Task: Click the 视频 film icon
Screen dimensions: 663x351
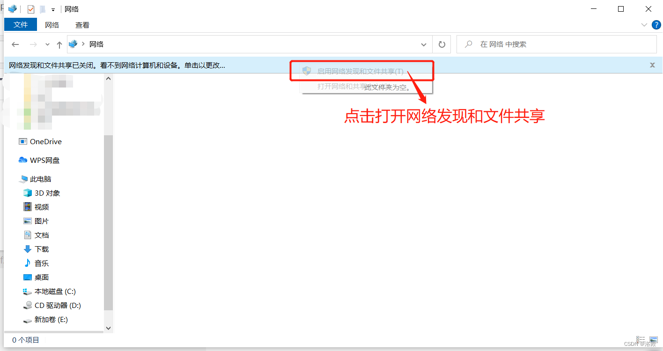Action: (x=28, y=207)
